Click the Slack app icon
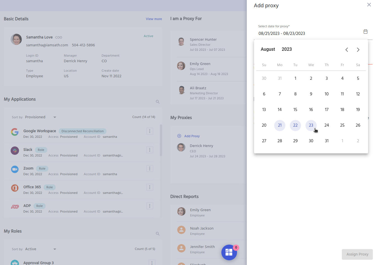 (15, 151)
